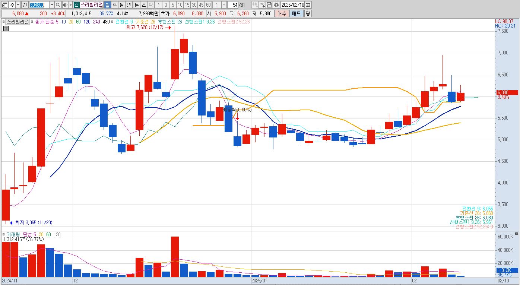Select the 30 interval preset
Image resolution: width=520 pixels, height=285 pixels.
click(x=194, y=5)
